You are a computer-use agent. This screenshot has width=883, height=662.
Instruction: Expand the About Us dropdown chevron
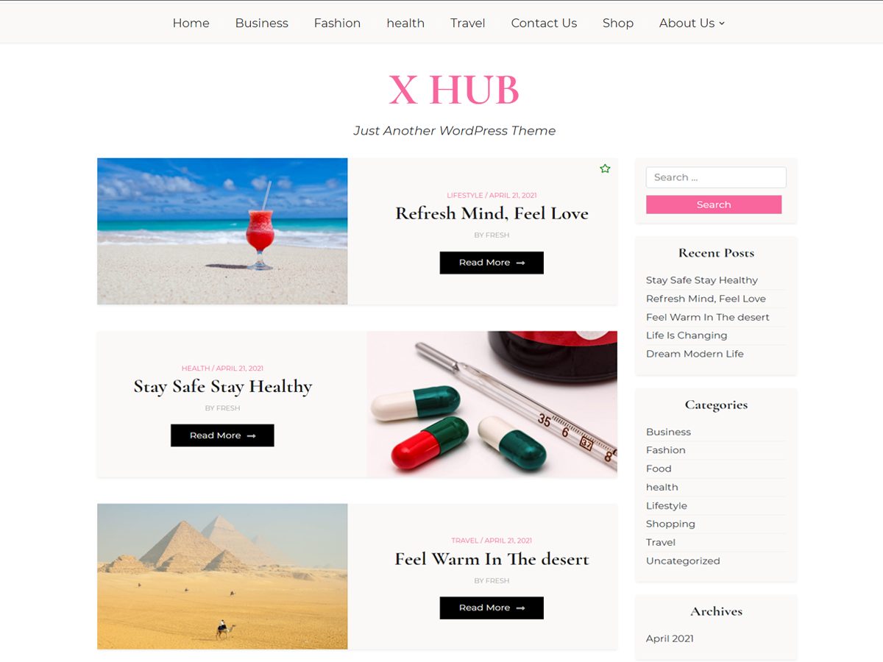(722, 24)
